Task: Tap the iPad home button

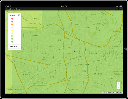Action: tap(125, 49)
